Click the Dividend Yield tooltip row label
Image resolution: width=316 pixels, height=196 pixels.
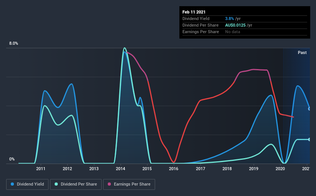point(196,19)
